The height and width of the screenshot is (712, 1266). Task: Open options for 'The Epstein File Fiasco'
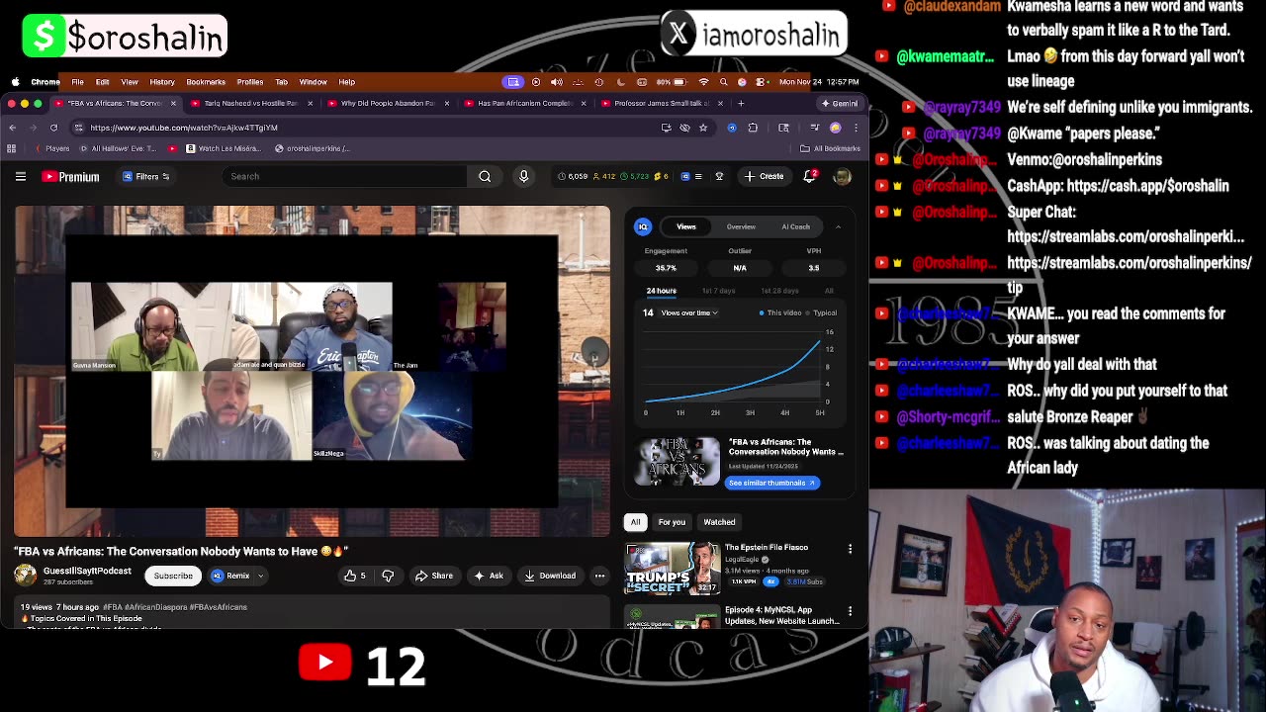coord(850,549)
